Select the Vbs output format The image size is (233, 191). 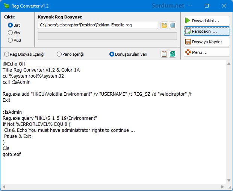11,33
